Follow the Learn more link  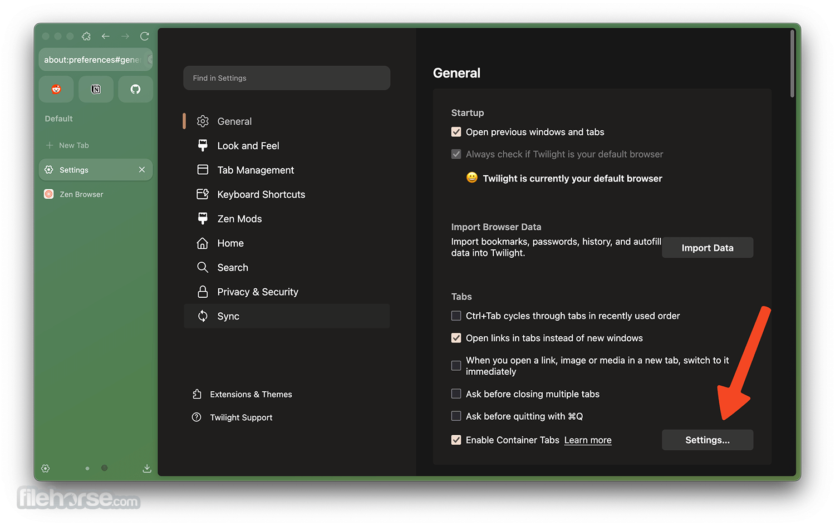(x=588, y=440)
